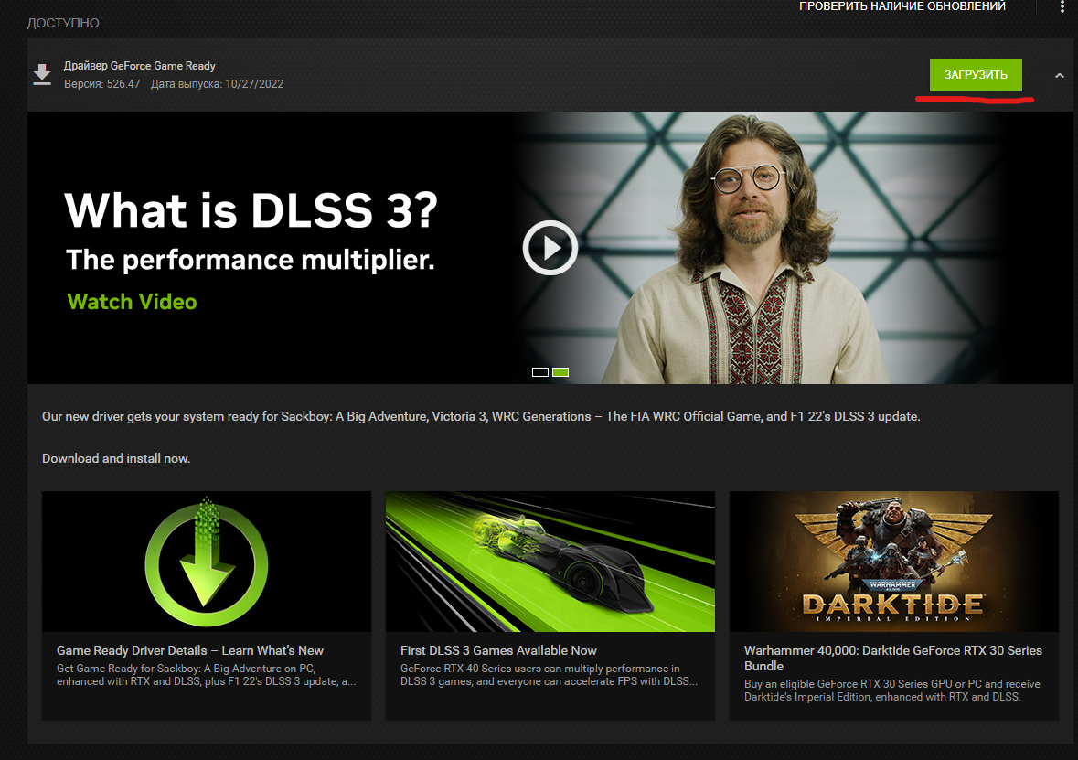Click the ДОСТУПНО section header

coord(63,24)
